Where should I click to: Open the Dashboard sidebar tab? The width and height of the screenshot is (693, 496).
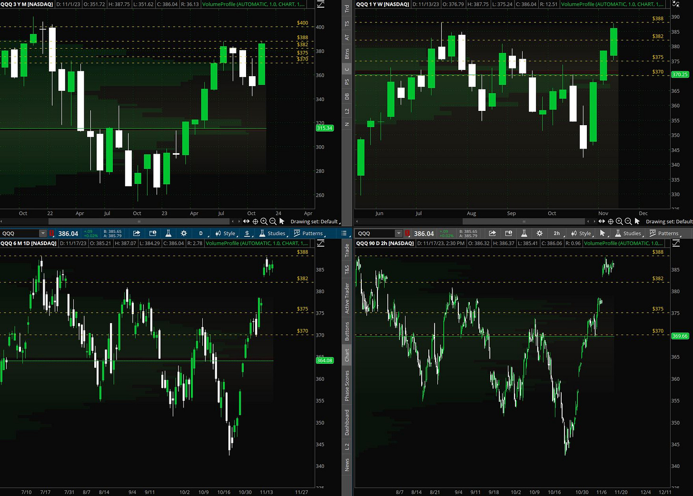pos(347,423)
